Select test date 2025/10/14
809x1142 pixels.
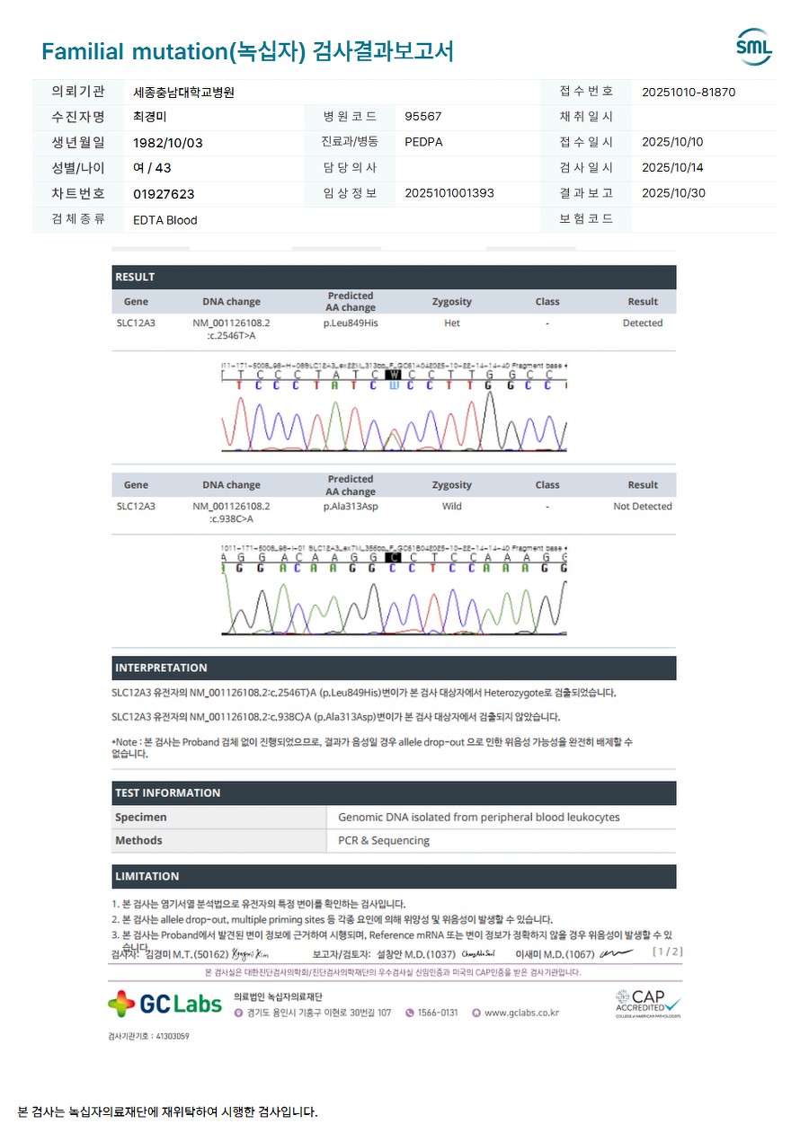(x=672, y=168)
